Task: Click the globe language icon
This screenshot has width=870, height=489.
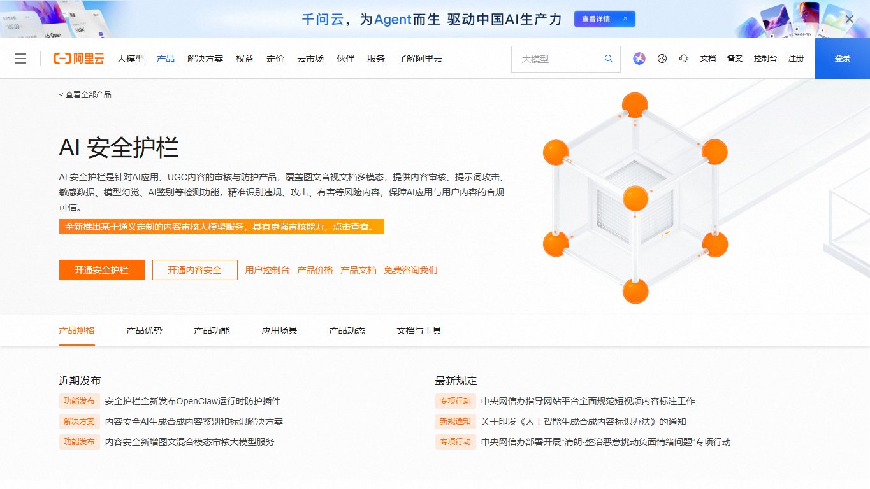Action: pyautogui.click(x=662, y=59)
